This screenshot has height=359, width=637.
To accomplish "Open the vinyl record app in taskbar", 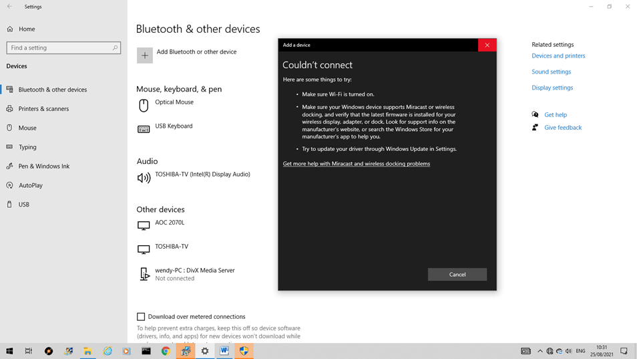I will coord(49,351).
